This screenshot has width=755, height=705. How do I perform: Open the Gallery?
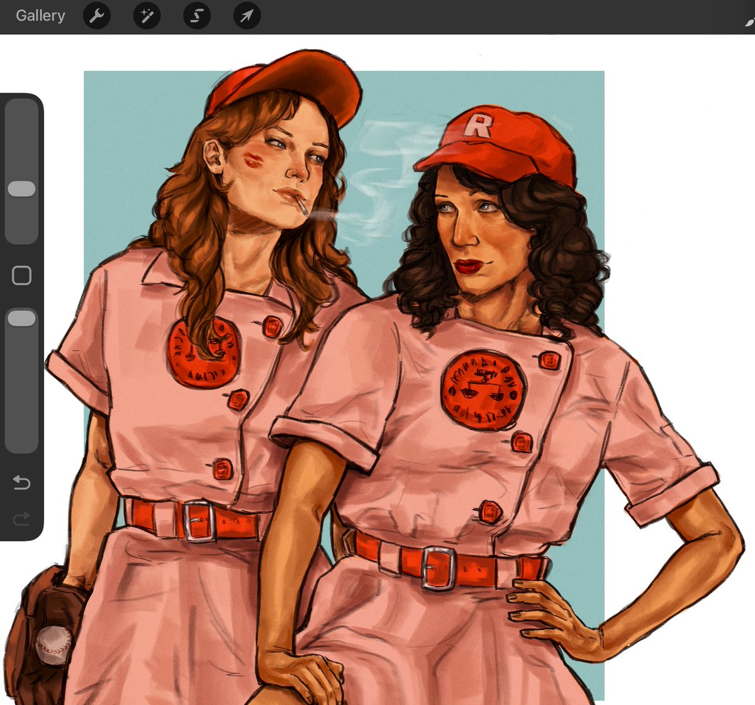(x=40, y=16)
